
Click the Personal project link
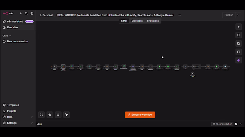pos(46,15)
